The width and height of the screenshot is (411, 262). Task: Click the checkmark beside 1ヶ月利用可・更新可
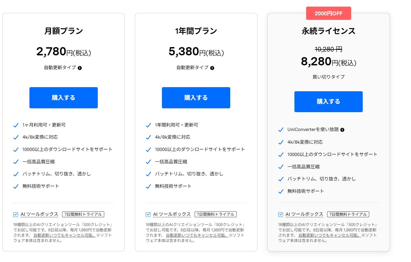pos(16,125)
